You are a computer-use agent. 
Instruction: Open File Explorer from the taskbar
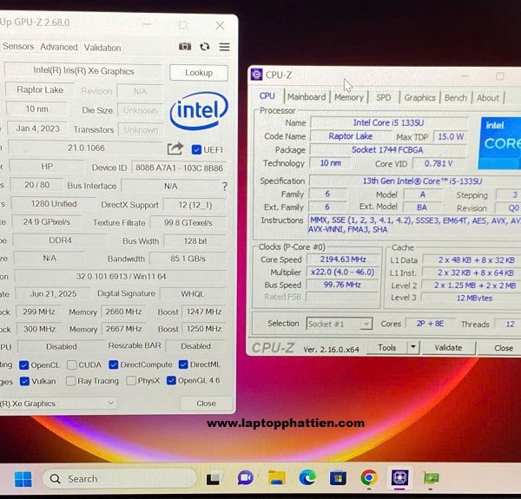click(277, 478)
